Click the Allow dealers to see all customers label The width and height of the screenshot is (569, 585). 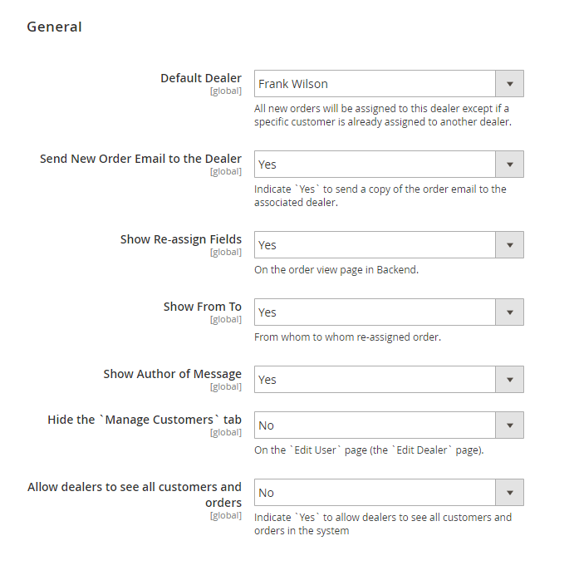pyautogui.click(x=135, y=487)
